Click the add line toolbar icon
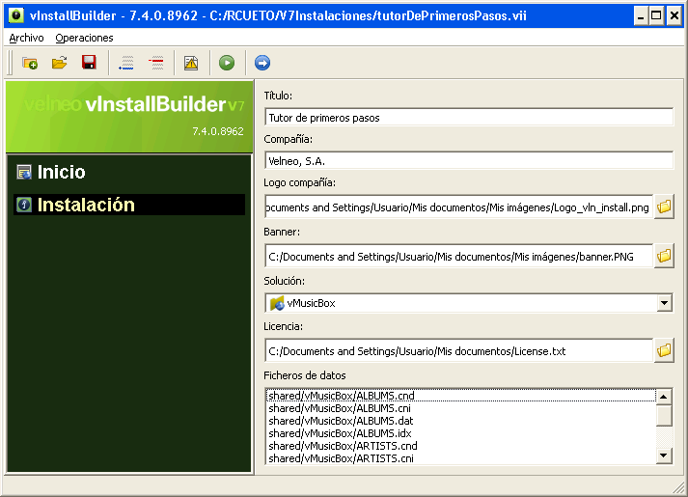 point(126,63)
